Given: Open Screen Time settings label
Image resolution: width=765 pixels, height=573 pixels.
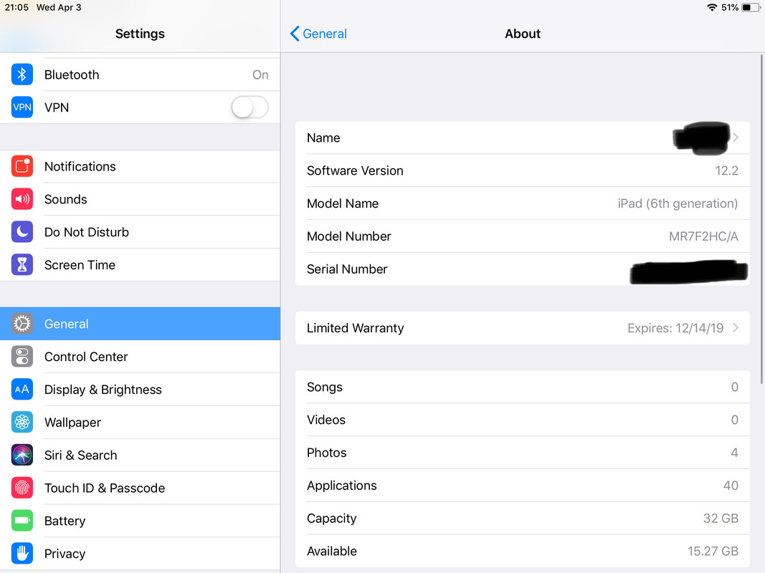Looking at the screenshot, I should (x=80, y=264).
